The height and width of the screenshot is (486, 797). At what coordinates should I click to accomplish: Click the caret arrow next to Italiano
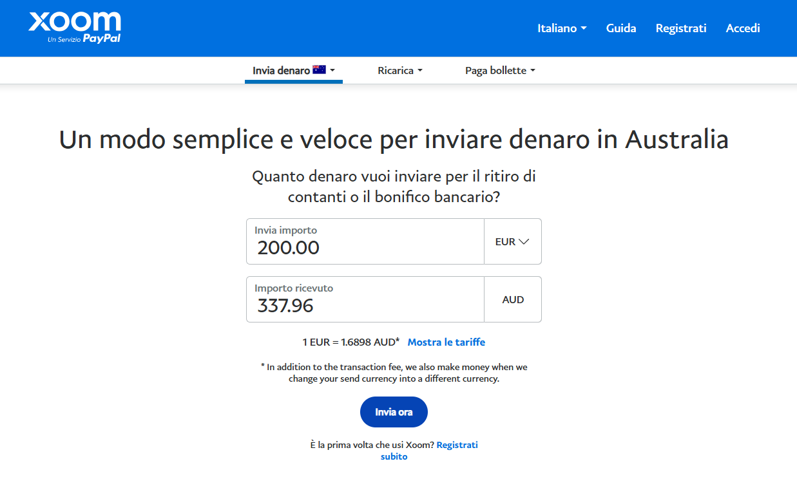coord(584,28)
